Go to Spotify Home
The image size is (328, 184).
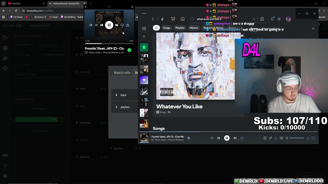[182, 19]
